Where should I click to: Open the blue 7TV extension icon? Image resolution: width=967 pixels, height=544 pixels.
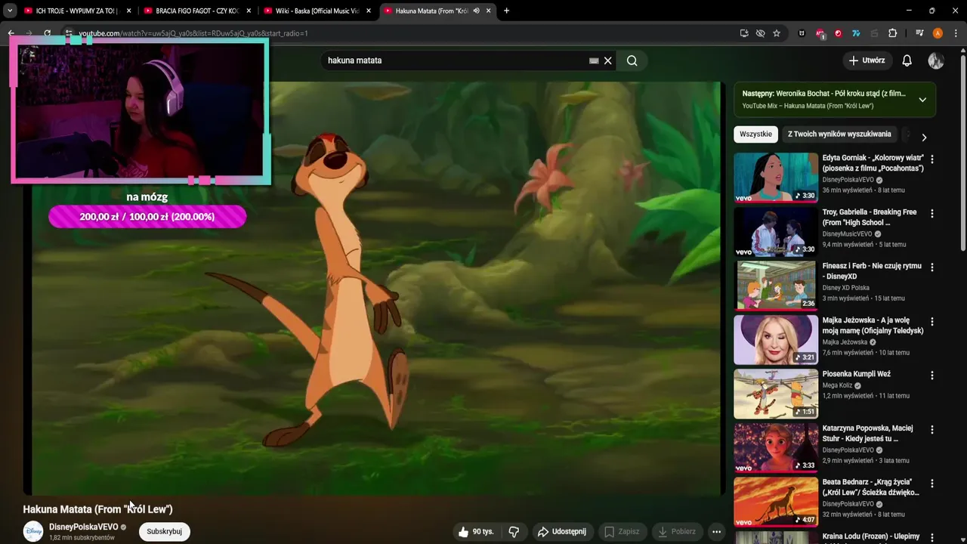tap(856, 33)
